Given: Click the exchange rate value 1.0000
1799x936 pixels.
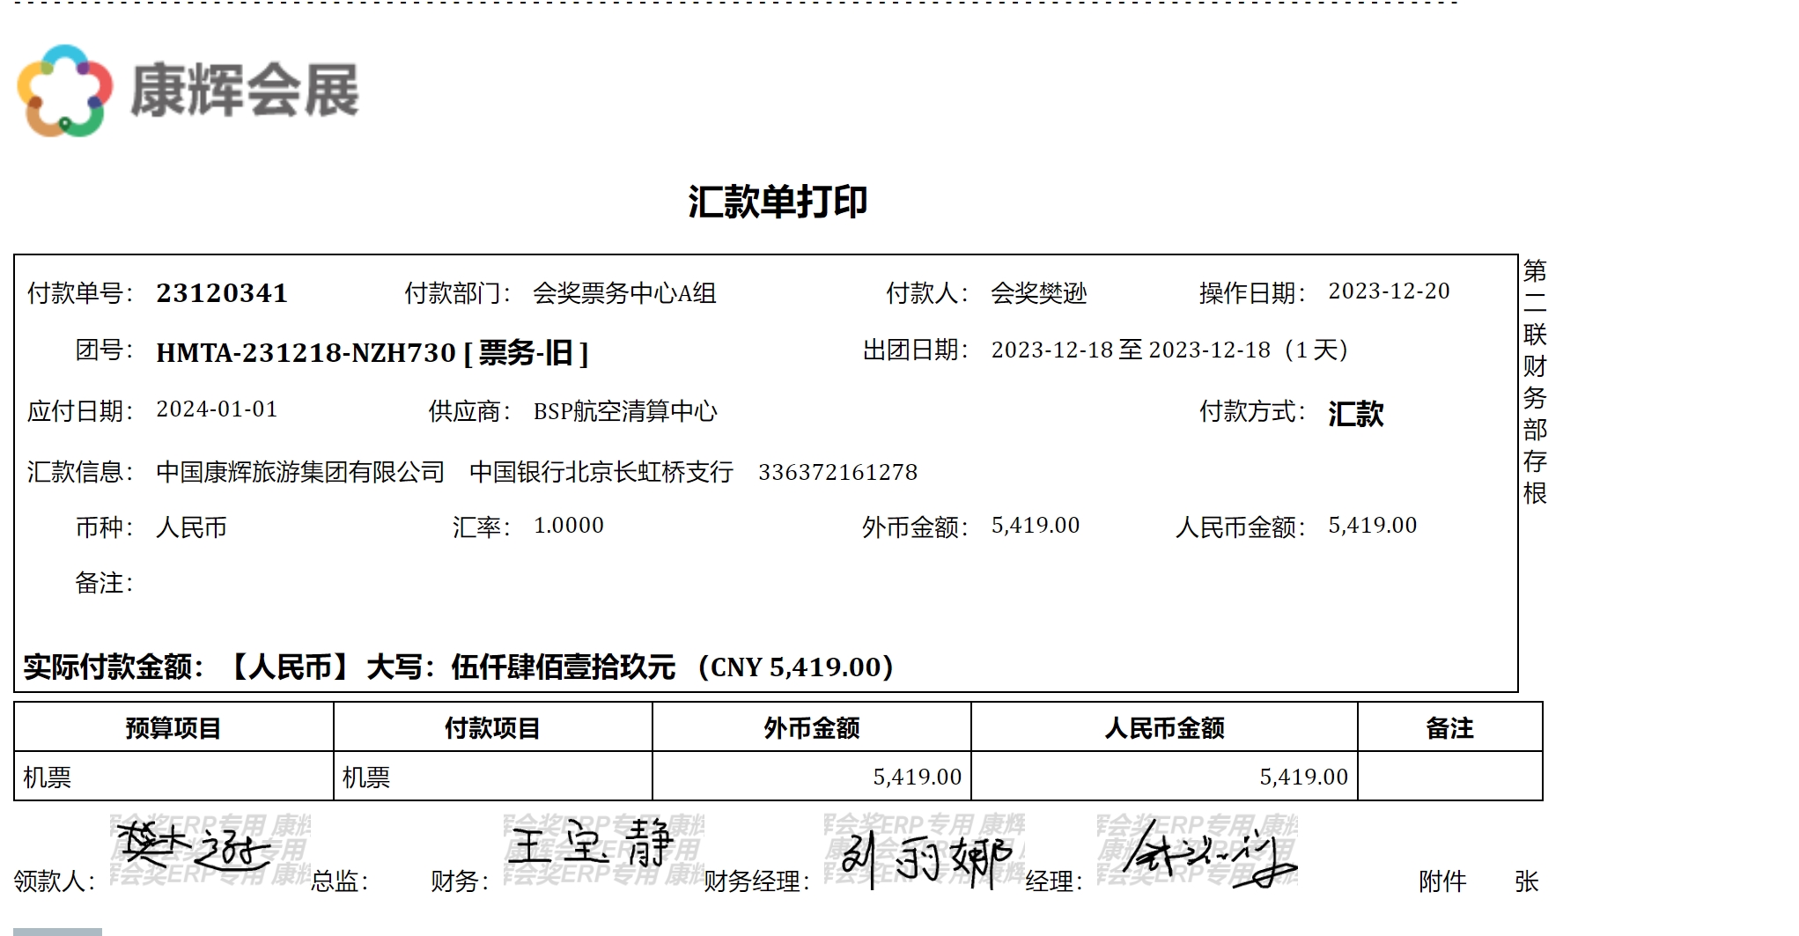Looking at the screenshot, I should click(x=569, y=526).
